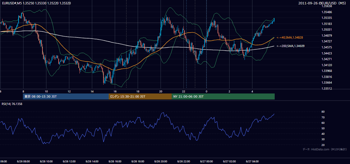Viewport: 350px width, 164px height.
Task: Click price axis label 1.34271
Action: [327, 59]
